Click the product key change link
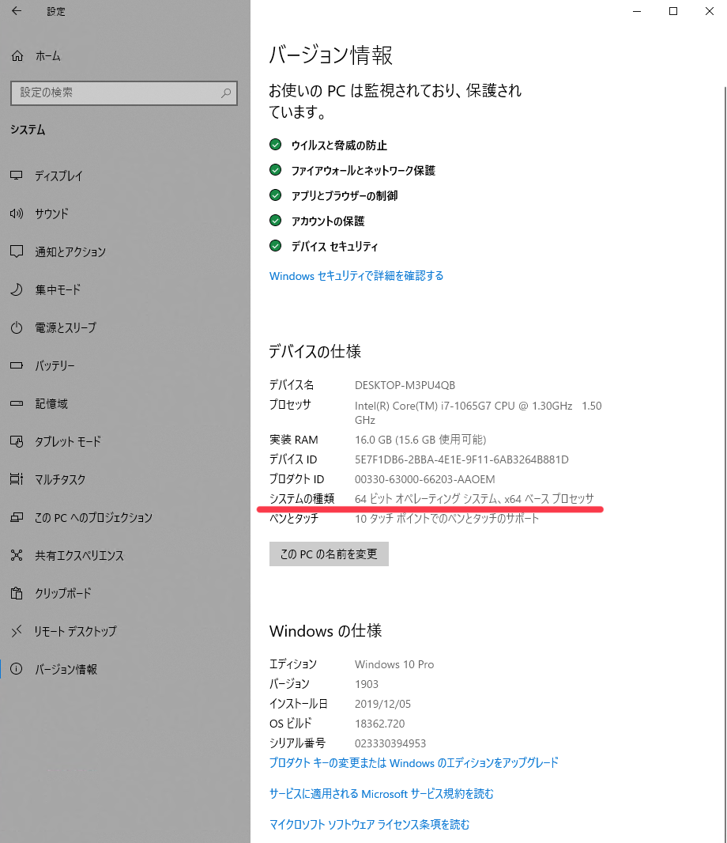 pyautogui.click(x=413, y=763)
